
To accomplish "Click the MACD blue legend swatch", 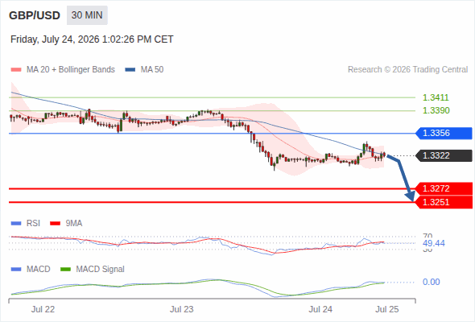I will 16,269.
